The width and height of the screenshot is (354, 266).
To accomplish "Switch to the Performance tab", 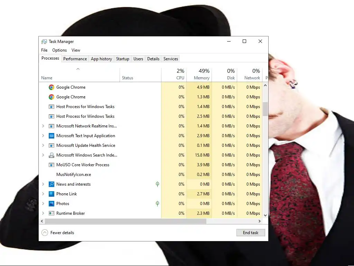I will 75,59.
